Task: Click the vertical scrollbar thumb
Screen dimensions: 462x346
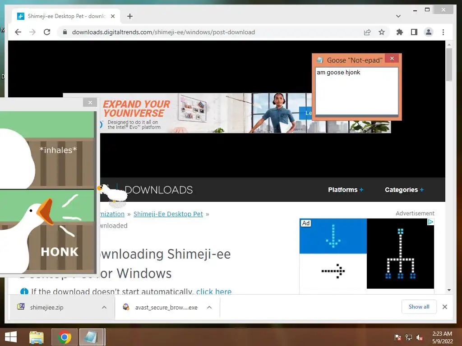Action: click(449, 64)
